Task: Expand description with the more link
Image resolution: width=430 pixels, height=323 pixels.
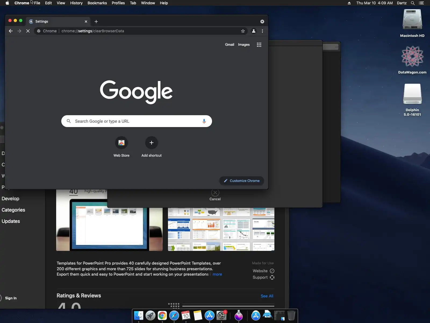Action: 217,274
